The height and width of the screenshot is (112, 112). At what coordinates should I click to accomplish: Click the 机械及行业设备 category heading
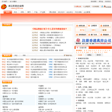pos(83,58)
